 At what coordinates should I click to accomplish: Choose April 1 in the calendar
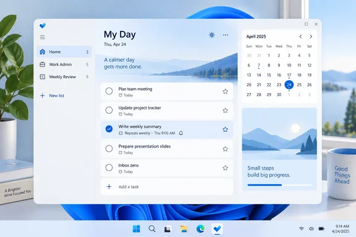pyautogui.click(x=269, y=56)
